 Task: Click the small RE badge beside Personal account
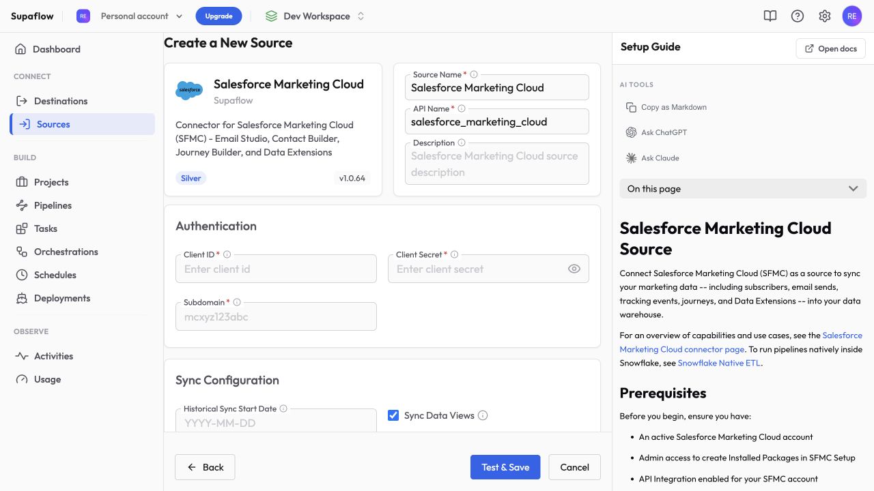tap(83, 16)
